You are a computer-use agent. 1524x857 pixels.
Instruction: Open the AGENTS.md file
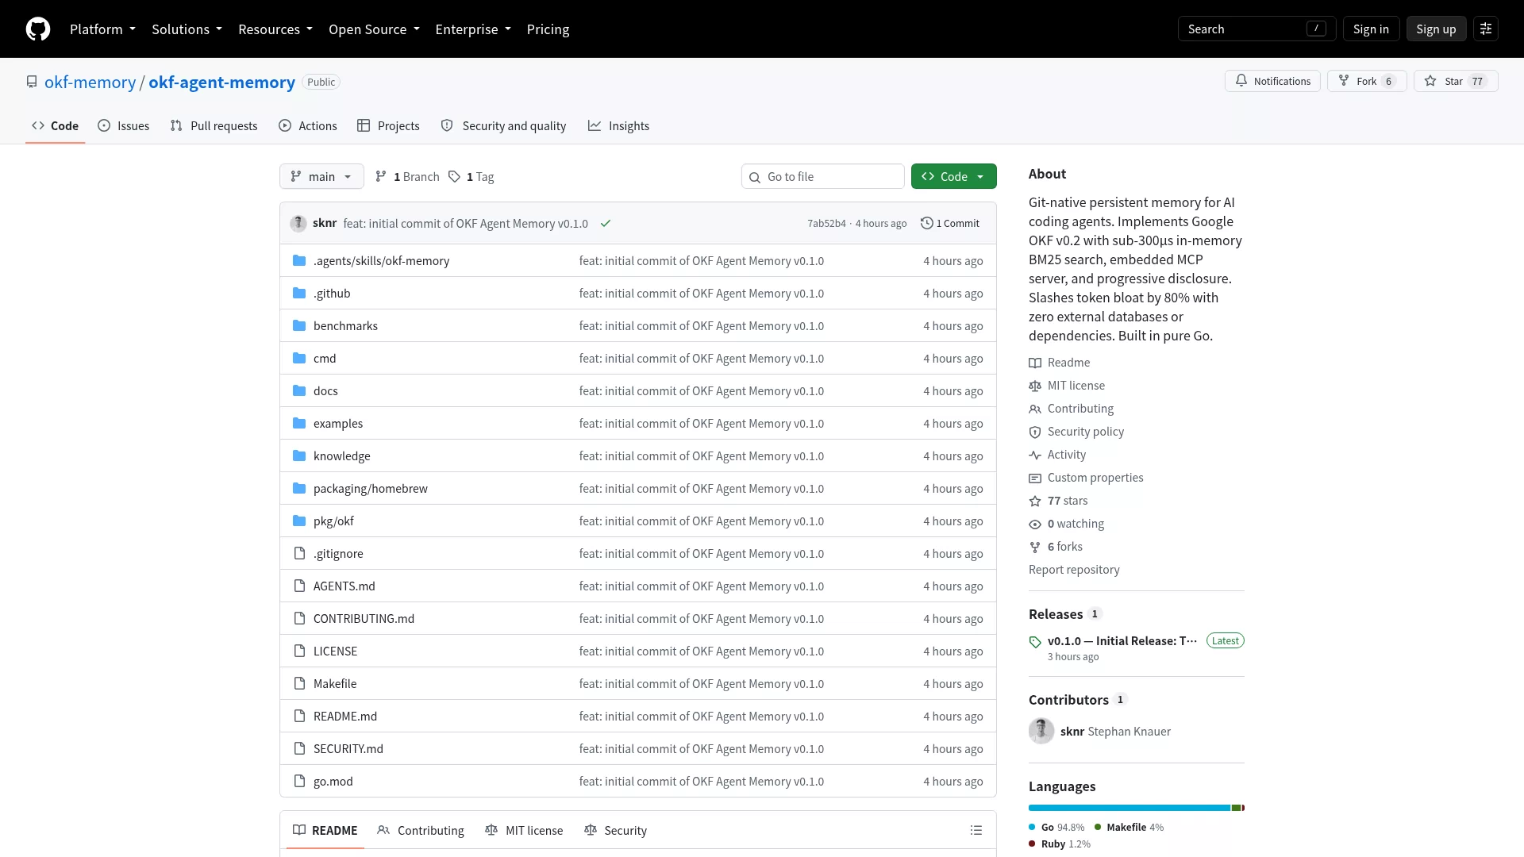click(x=344, y=586)
